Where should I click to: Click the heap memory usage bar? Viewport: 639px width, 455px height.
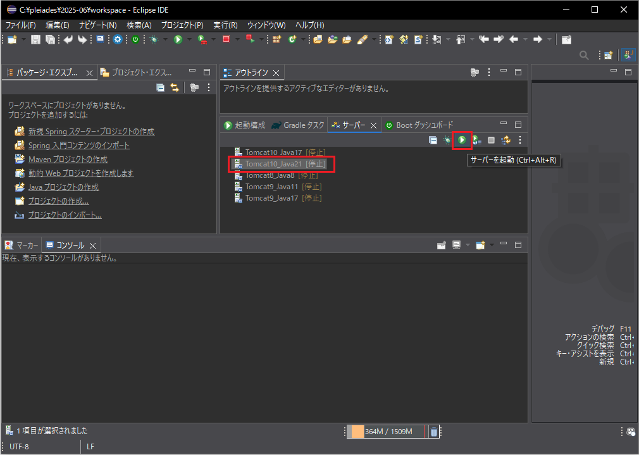388,432
